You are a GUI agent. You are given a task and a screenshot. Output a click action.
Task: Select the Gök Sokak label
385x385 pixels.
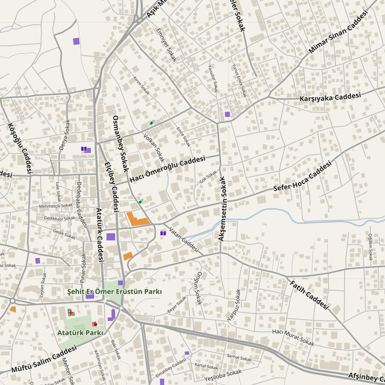point(208,177)
